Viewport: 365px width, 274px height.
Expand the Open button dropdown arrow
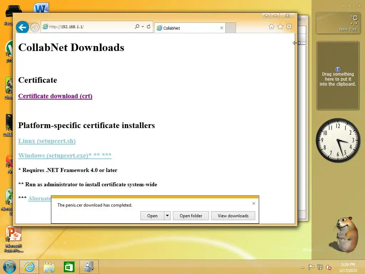pos(168,216)
